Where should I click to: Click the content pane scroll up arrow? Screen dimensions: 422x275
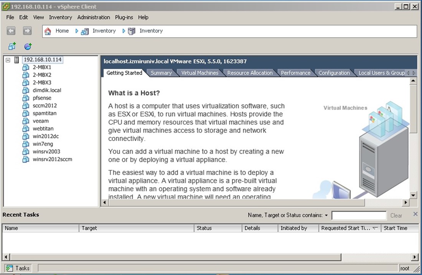pyautogui.click(x=413, y=81)
